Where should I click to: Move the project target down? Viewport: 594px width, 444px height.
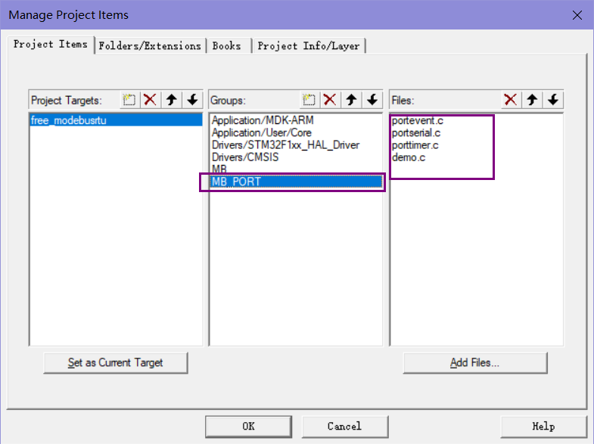(192, 100)
